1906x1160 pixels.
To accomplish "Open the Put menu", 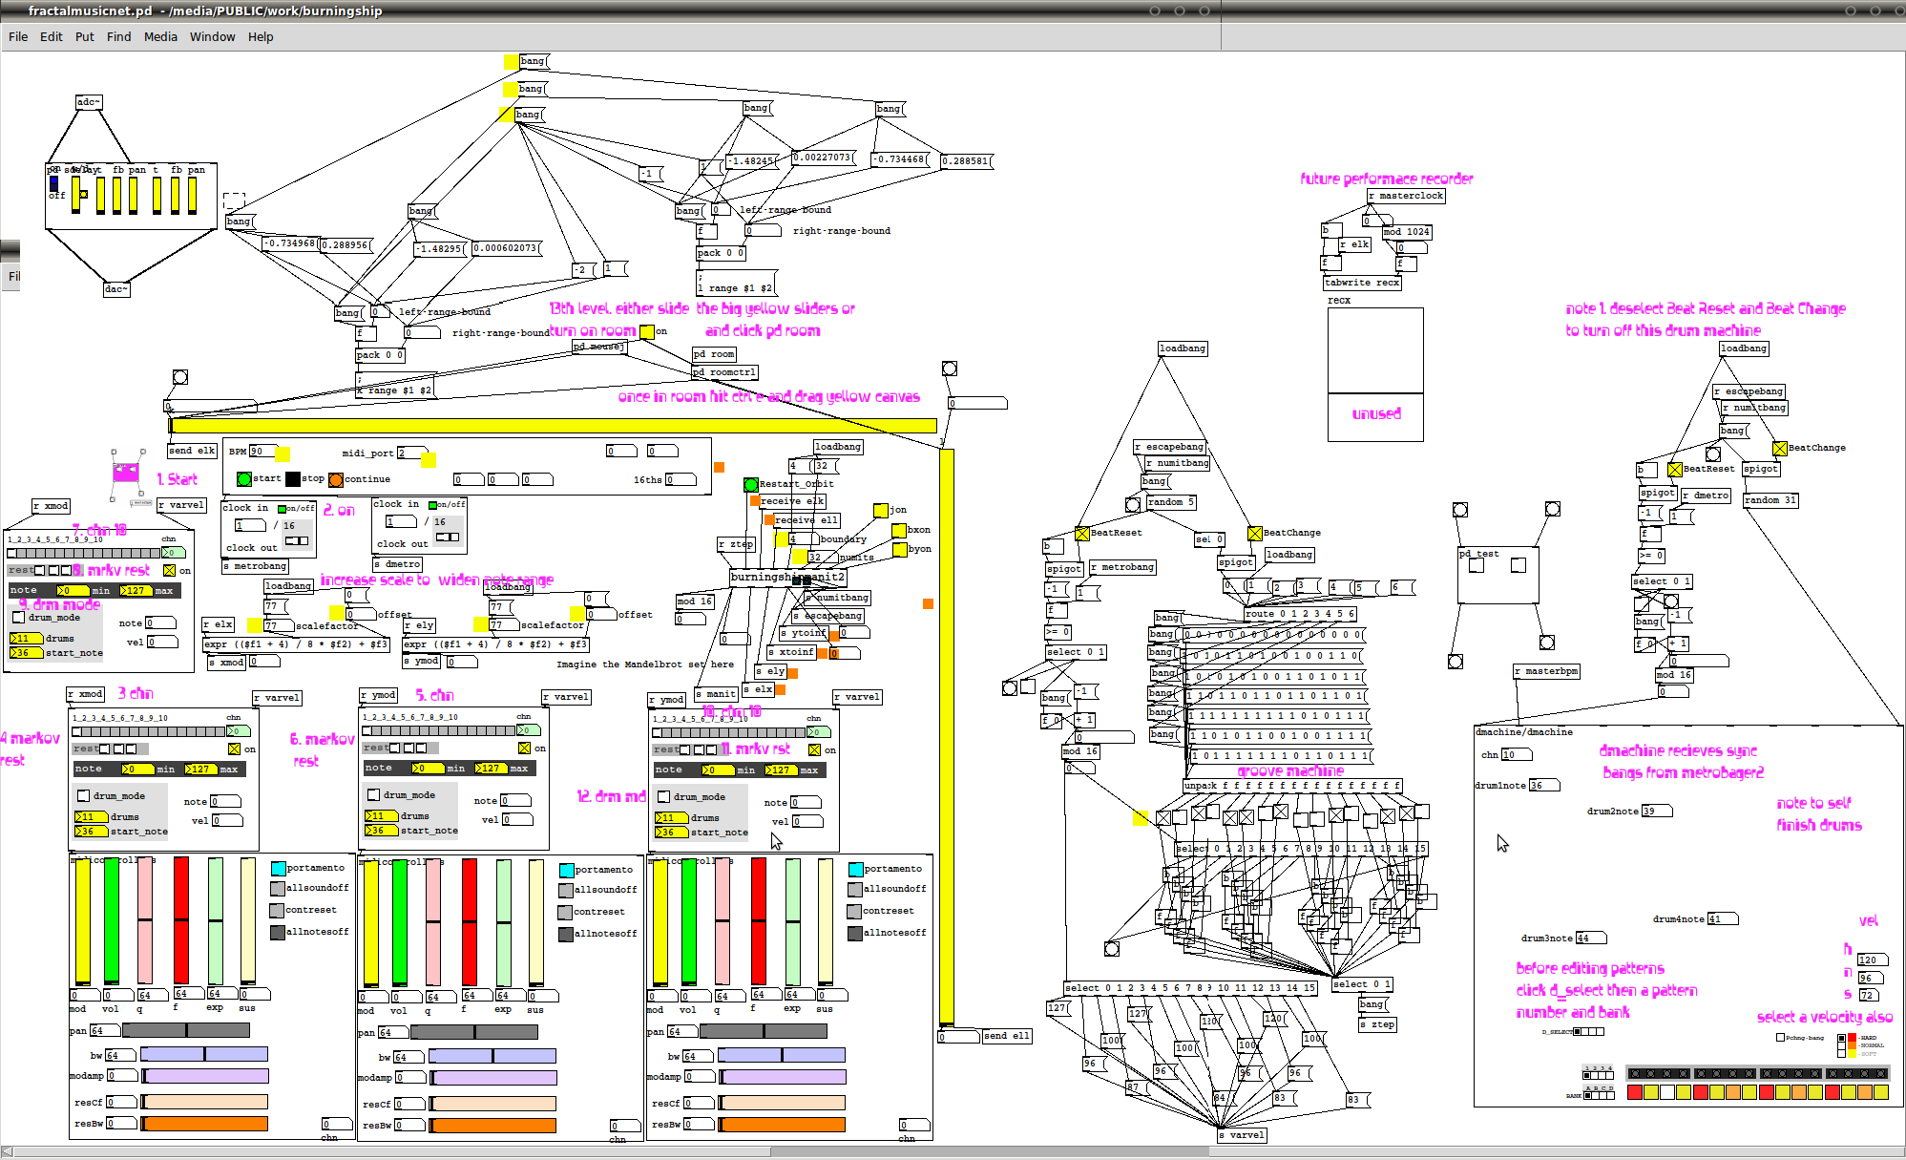I will pos(84,37).
